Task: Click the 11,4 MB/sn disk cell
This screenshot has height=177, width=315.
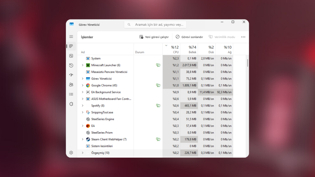Action: (x=207, y=92)
